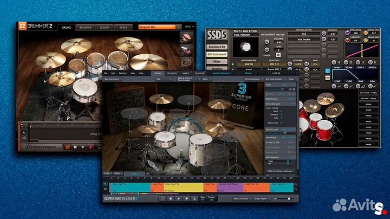Screen dimensions: 390x219
Task: Select pointer tool in EZdrummer song track
Action: [x=24, y=133]
